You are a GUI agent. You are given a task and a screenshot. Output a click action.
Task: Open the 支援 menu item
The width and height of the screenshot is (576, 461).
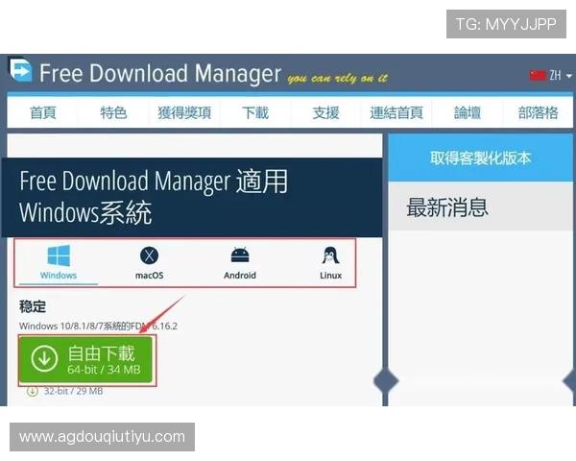point(325,112)
